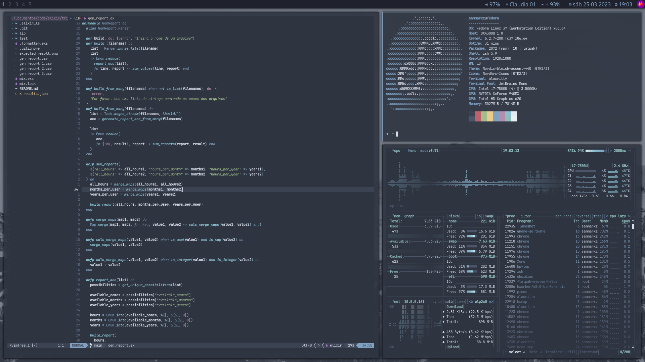Click the image icon beside expected_result.png
645x362 pixels.
(16, 54)
